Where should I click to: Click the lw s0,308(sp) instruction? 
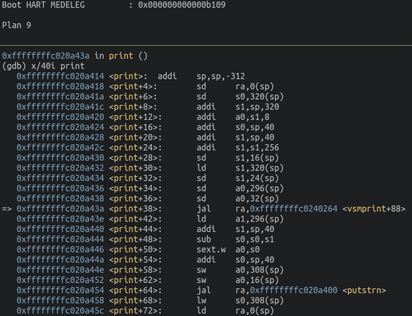point(240,301)
